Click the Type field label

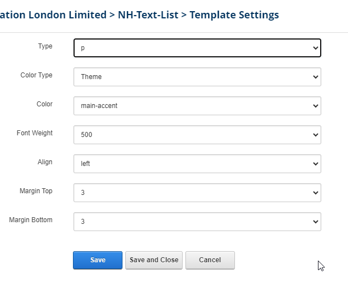[45, 46]
